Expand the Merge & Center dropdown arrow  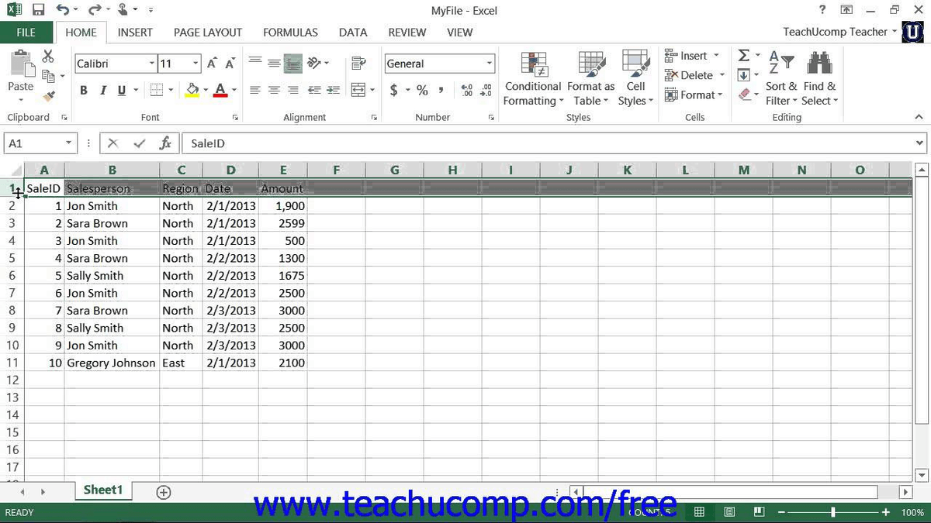click(x=372, y=90)
